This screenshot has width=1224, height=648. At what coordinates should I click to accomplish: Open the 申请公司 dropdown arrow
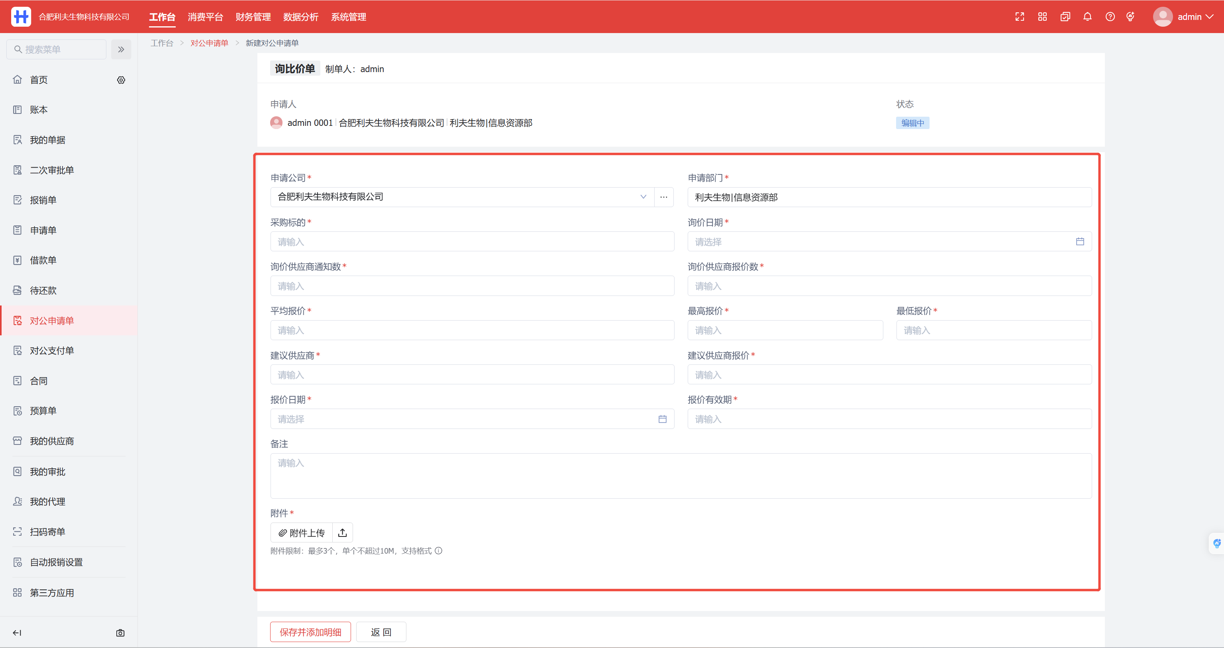643,197
